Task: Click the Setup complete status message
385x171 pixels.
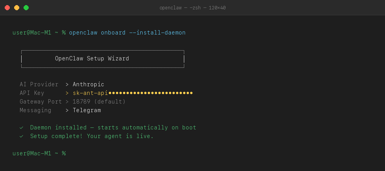Action: tap(92, 136)
